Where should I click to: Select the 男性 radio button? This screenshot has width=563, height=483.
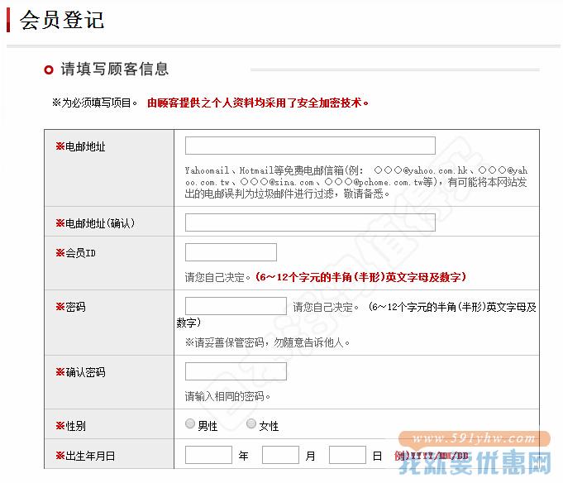coord(191,424)
